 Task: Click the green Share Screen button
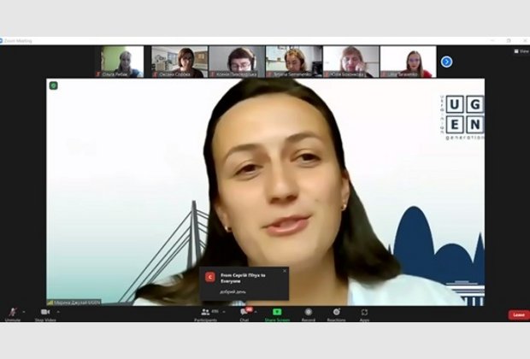[x=277, y=315]
